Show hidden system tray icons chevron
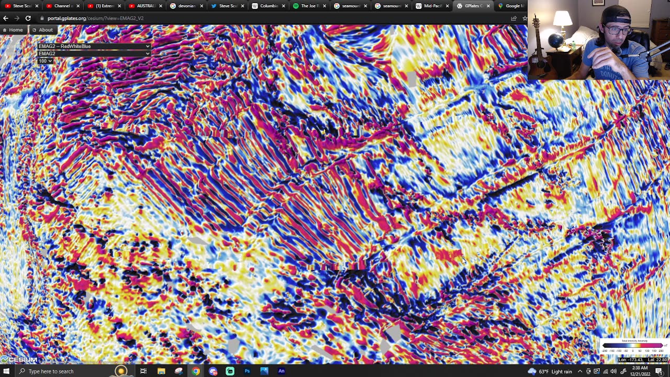The width and height of the screenshot is (670, 377). (x=580, y=371)
